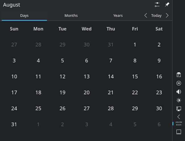Select greyed-out July 29 on Tuesday

(x=63, y=45)
